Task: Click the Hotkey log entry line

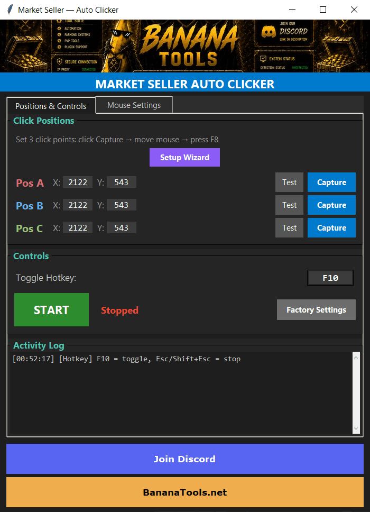Action: [x=126, y=359]
